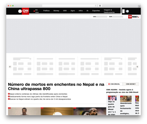Open the Ao vivo live stream

pyautogui.click(x=36, y=11)
